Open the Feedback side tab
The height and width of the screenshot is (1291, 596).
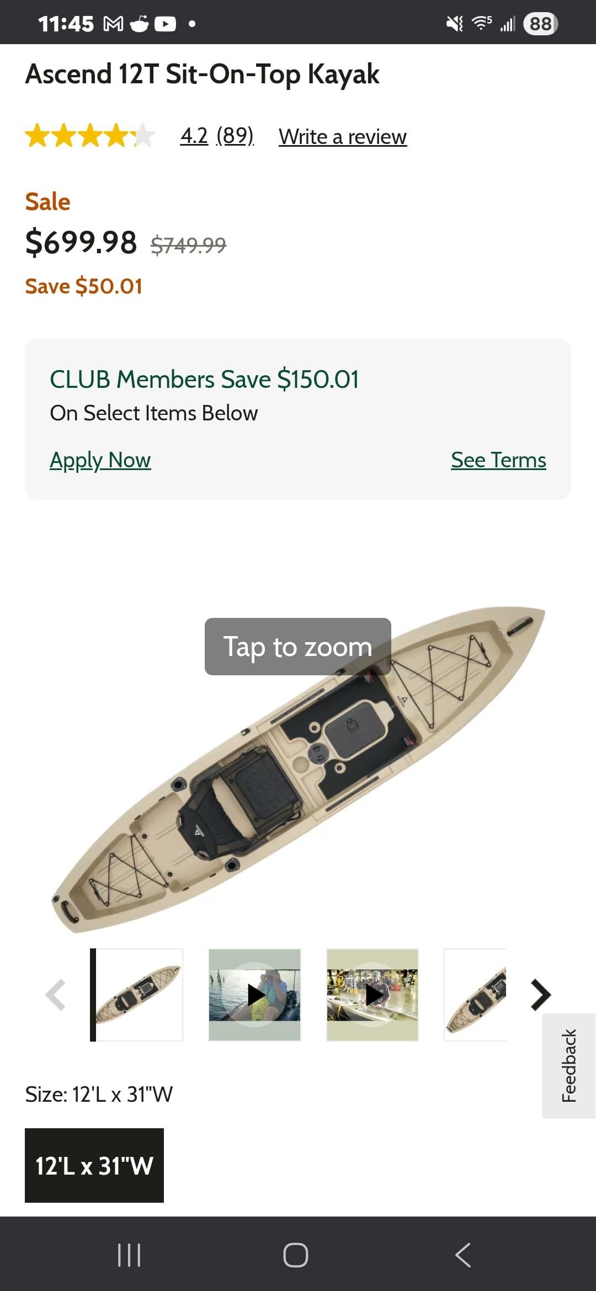point(569,1065)
